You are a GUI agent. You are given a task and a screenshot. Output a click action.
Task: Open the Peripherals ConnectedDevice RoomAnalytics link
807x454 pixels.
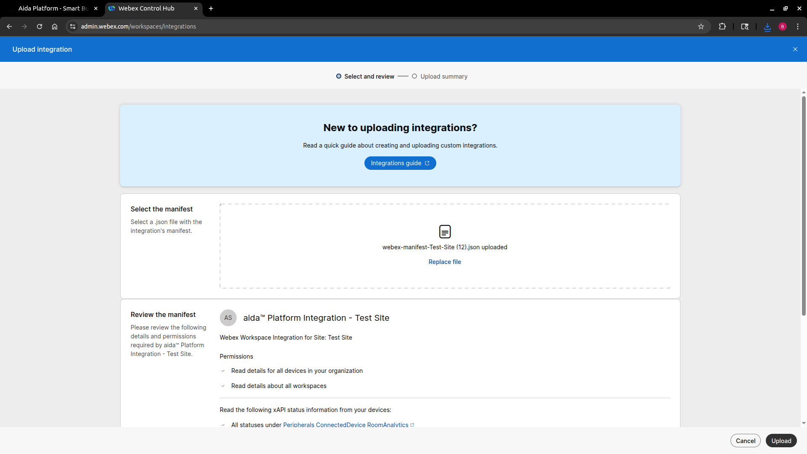(345, 425)
